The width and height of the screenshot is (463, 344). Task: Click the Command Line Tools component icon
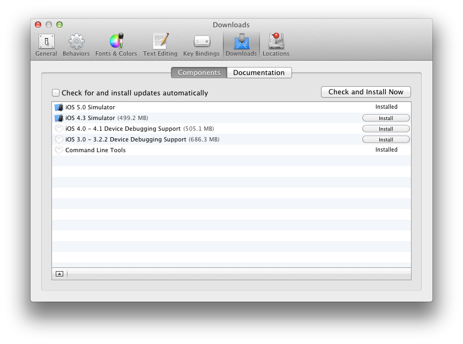pos(59,150)
